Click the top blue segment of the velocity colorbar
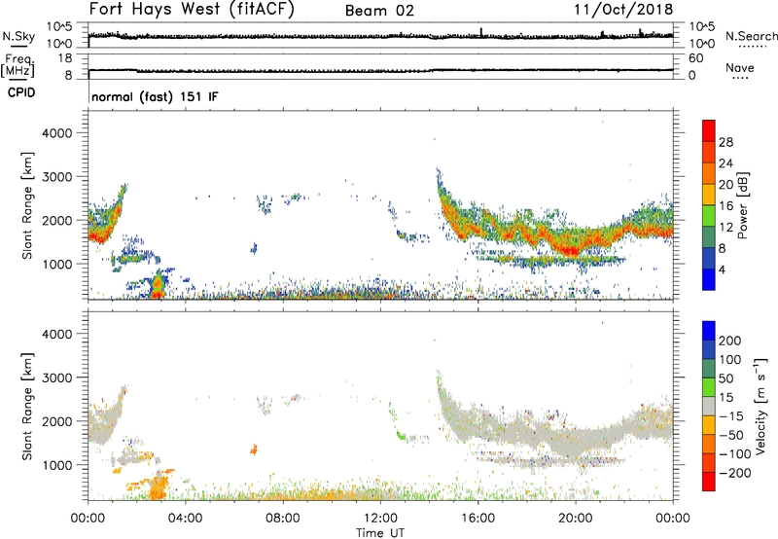 click(709, 331)
